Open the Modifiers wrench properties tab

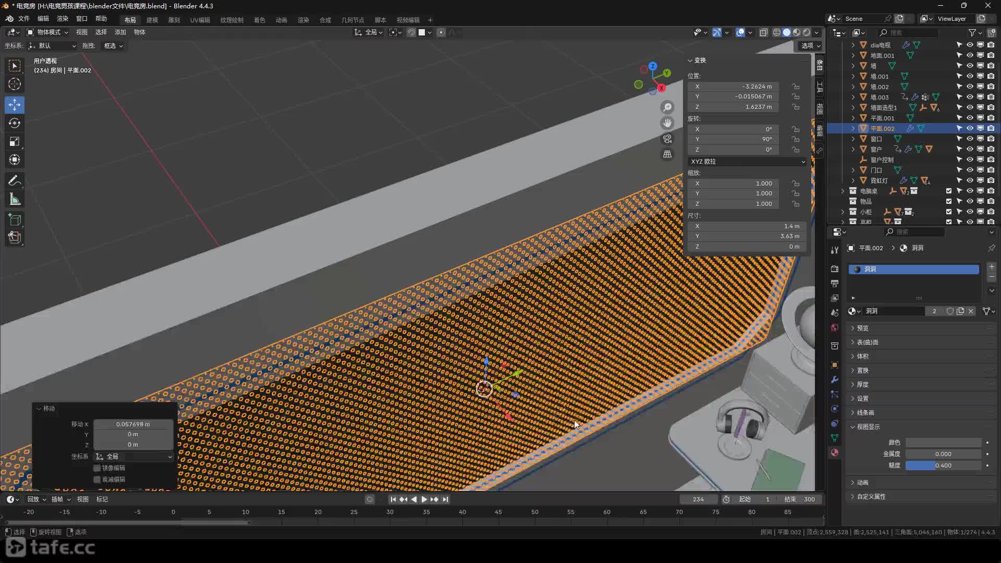pyautogui.click(x=835, y=380)
